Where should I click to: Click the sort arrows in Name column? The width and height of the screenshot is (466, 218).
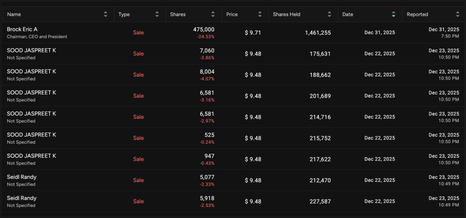(x=106, y=14)
